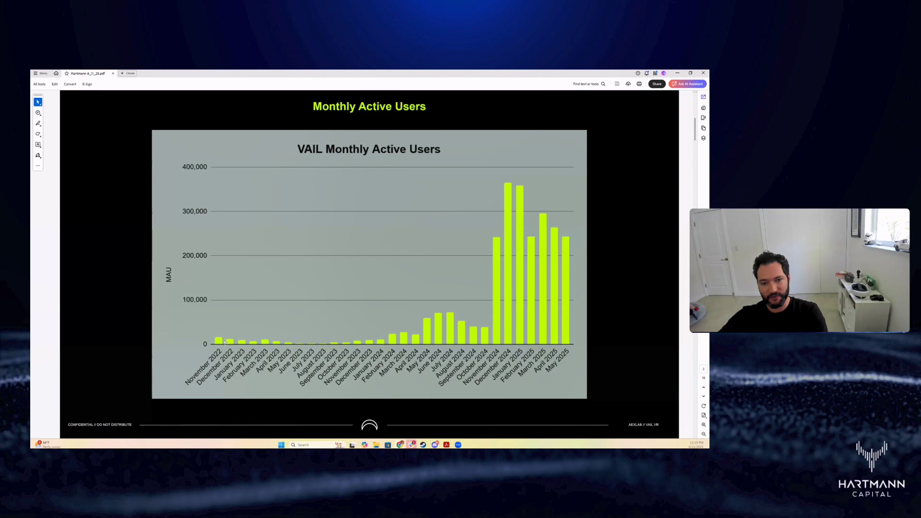Click the current page number box
Viewport: 921px width, 518px height.
tap(703, 369)
